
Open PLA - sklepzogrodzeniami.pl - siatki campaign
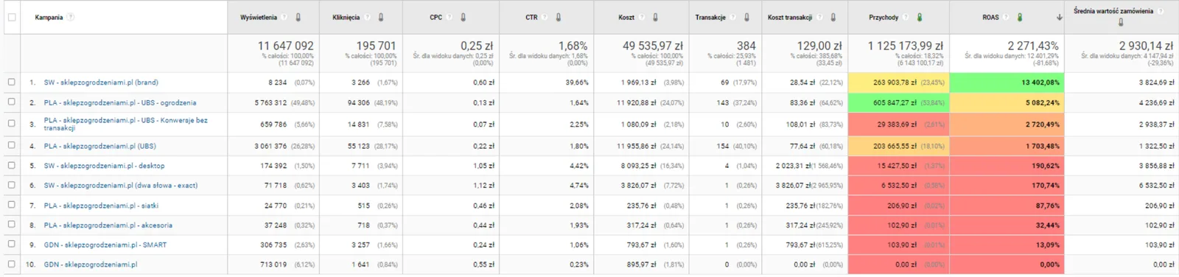101,206
